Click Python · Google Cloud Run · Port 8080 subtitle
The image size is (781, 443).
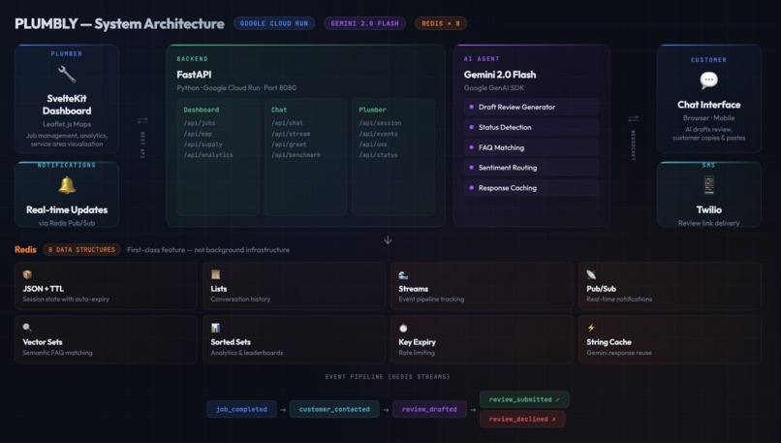pos(236,87)
